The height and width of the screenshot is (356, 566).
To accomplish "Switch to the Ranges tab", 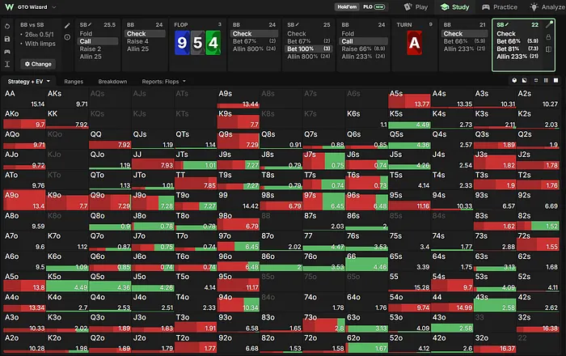I will pos(74,82).
